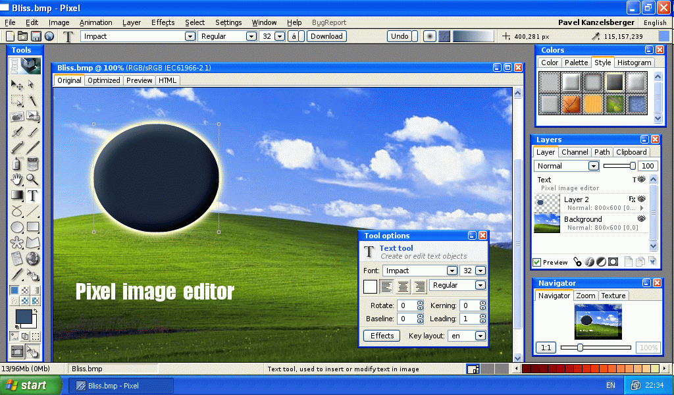
Task: Open Font Impact dropdown in Tool options
Action: (x=452, y=271)
